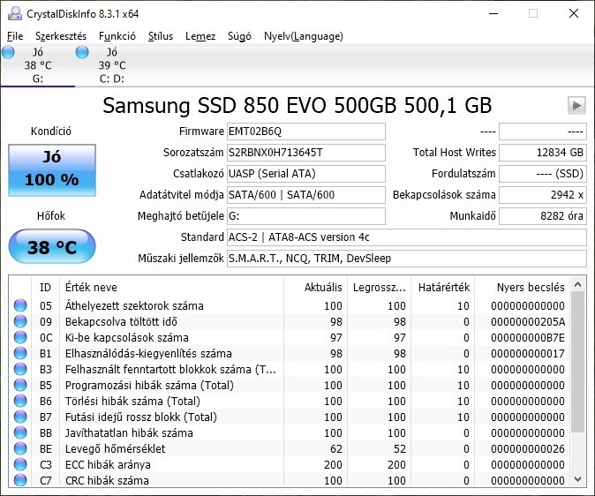Open the Stílus menu
This screenshot has width=595, height=496.
pos(161,36)
